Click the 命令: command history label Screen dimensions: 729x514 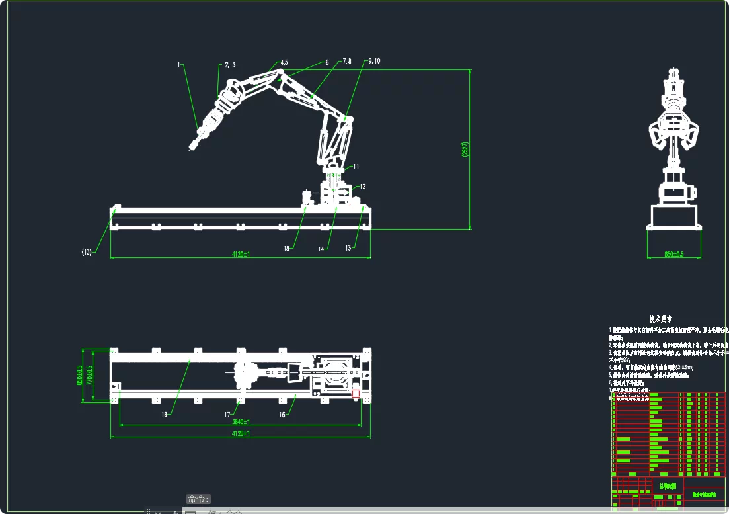tap(198, 499)
